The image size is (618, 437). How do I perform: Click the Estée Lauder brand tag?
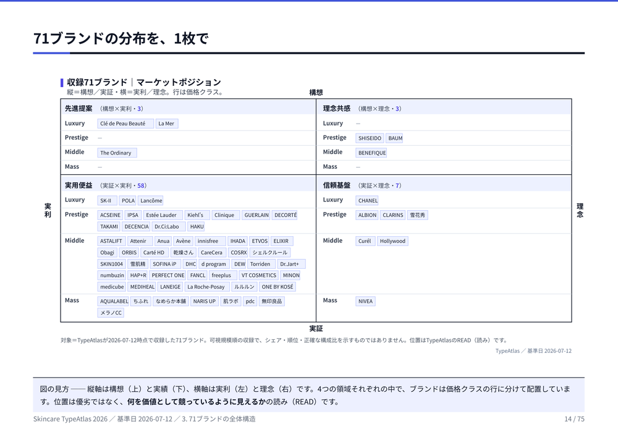click(x=163, y=215)
